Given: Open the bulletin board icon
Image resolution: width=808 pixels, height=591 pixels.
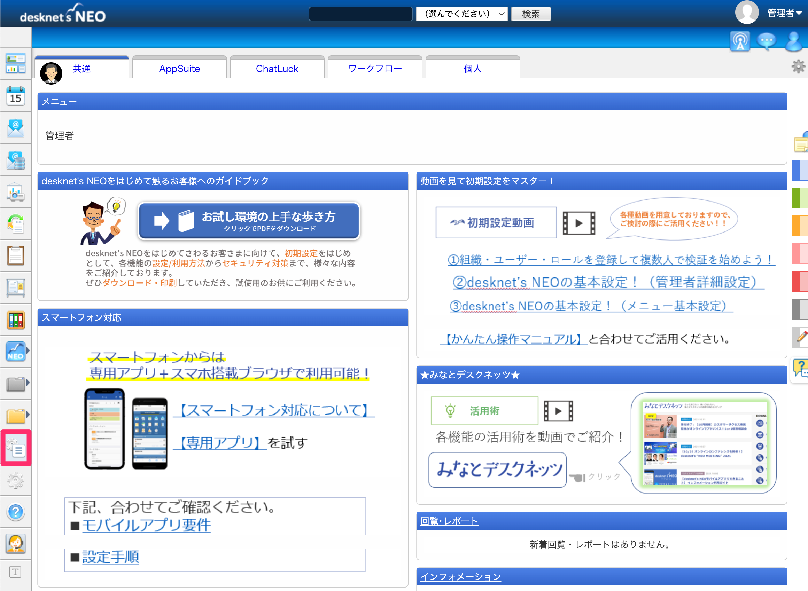Looking at the screenshot, I should 16,288.
